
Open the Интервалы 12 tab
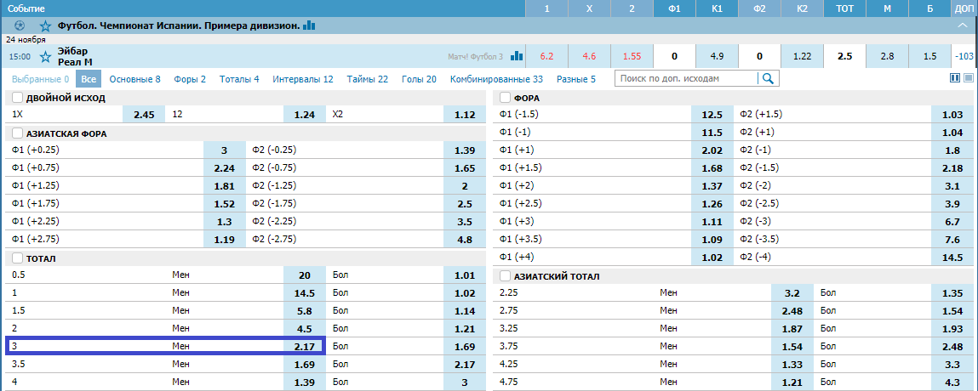(x=303, y=79)
